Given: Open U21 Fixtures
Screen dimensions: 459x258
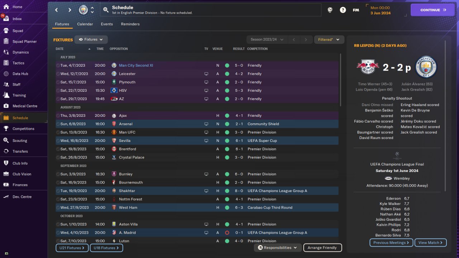Looking at the screenshot, I should coord(72,248).
